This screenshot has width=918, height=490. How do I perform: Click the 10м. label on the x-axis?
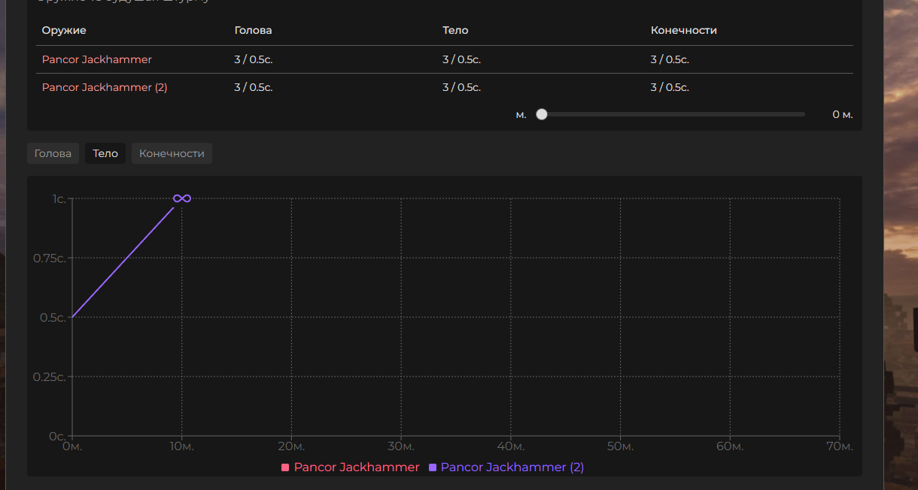pos(181,447)
